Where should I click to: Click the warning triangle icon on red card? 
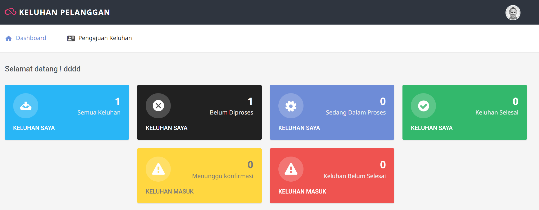291,169
